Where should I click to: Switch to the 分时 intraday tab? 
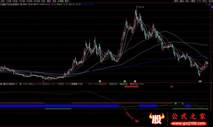(x=2, y=1)
